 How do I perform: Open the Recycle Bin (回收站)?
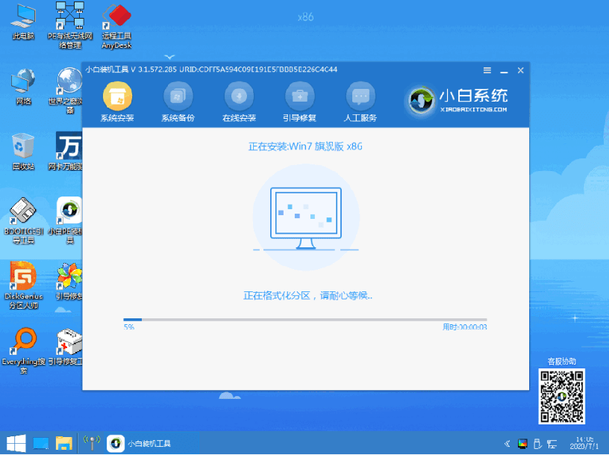[22, 146]
